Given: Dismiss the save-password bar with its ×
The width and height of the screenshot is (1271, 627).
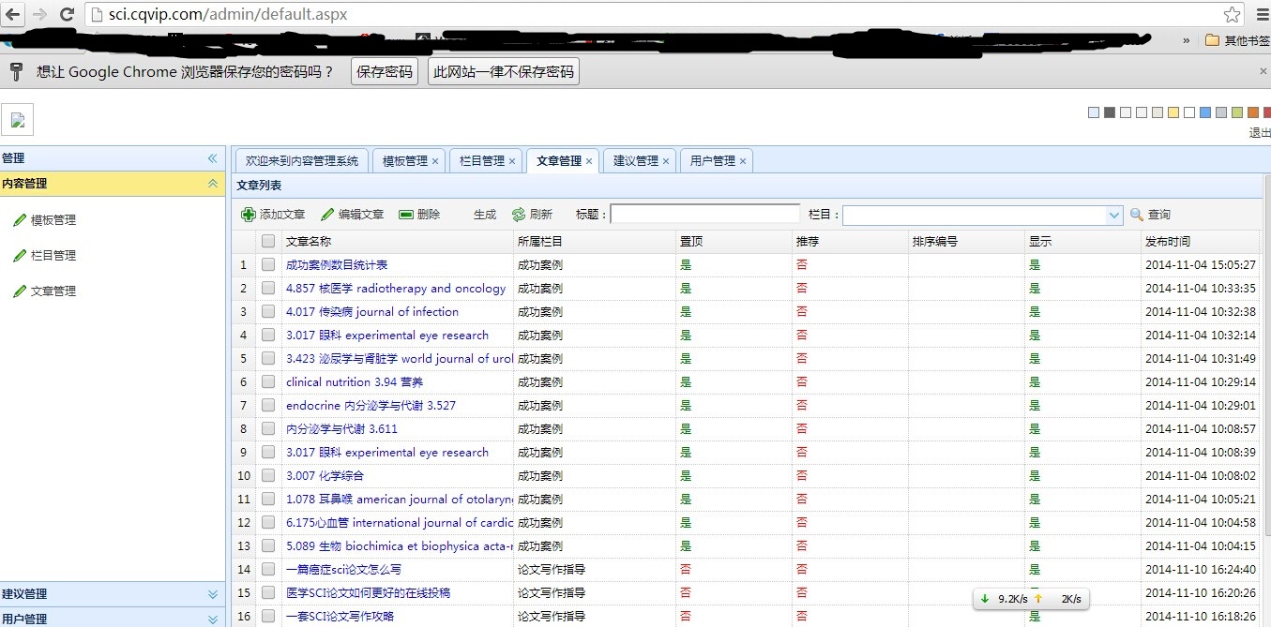Looking at the screenshot, I should [x=1263, y=71].
